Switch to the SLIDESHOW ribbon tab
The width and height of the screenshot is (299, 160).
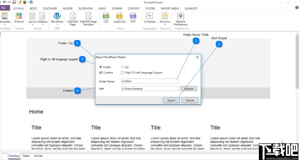(x=85, y=9)
